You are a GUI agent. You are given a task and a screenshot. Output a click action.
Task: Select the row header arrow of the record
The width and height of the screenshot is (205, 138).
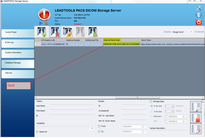[x=38, y=44]
